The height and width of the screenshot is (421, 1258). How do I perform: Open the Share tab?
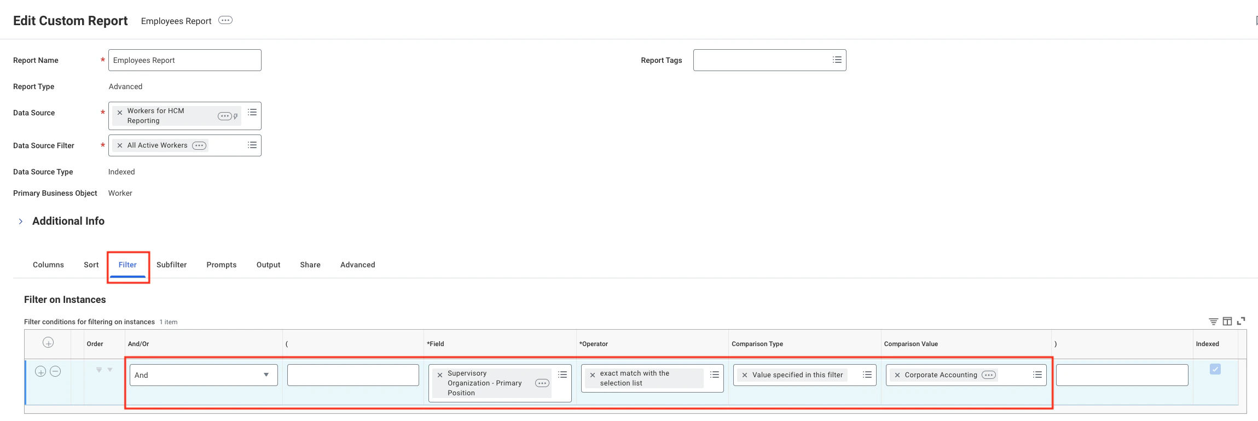[310, 265]
